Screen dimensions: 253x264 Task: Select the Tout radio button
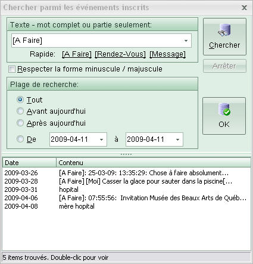(20, 100)
